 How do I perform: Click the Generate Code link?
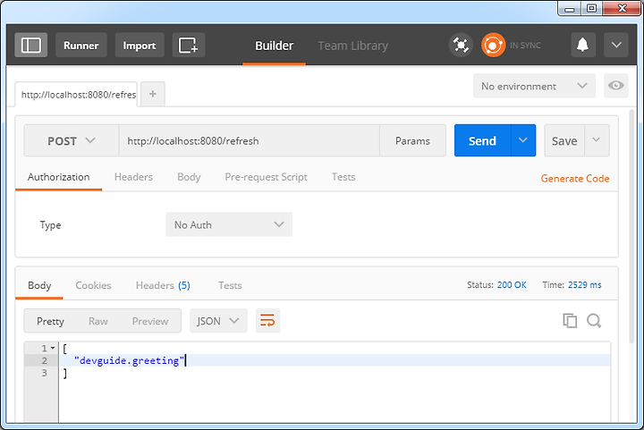click(575, 179)
